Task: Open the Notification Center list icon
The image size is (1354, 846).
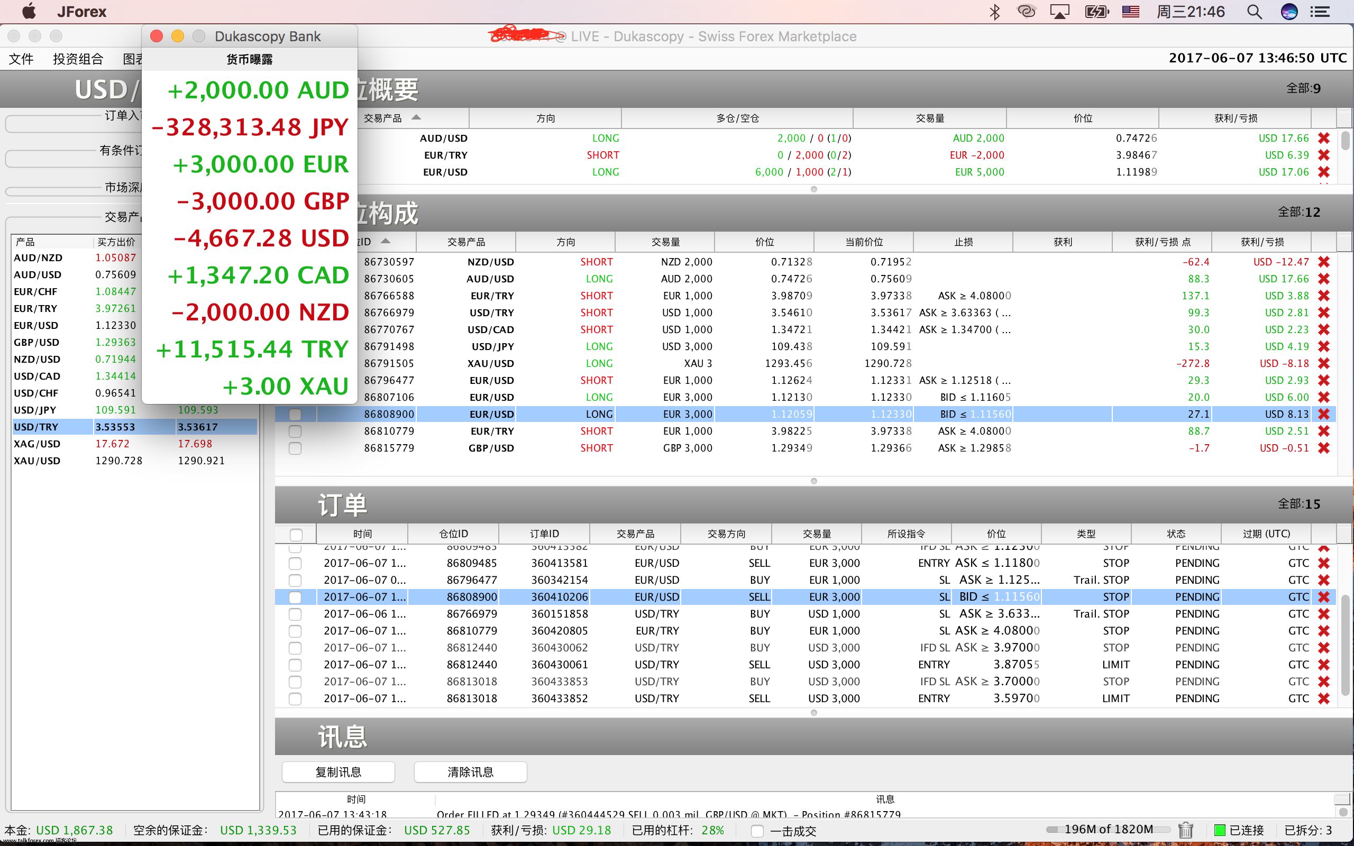Action: 1320,12
